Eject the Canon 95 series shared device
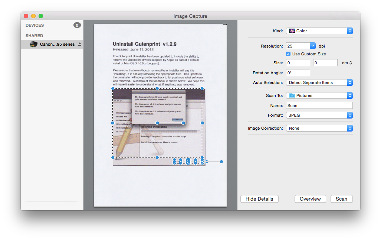The image size is (381, 240). [x=80, y=44]
